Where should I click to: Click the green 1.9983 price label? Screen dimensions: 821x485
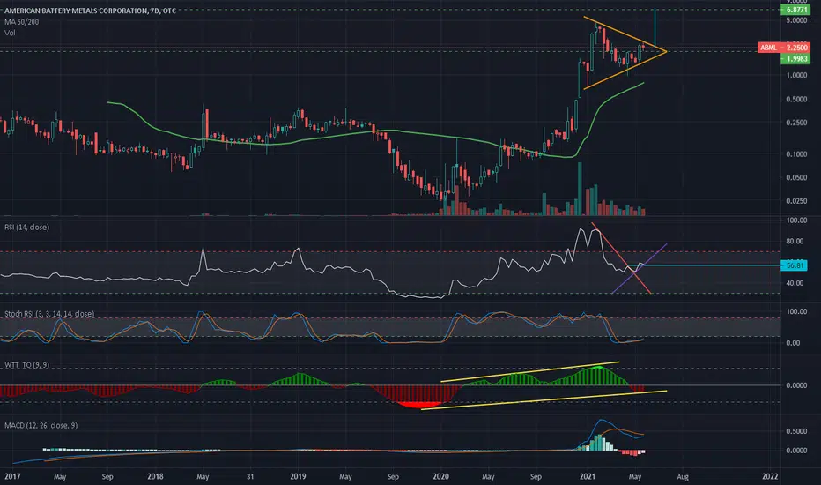click(x=795, y=59)
